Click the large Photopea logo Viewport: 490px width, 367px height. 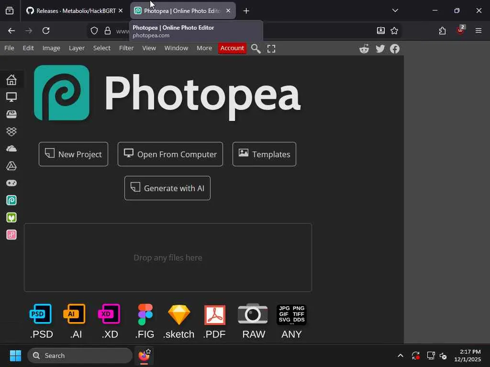click(62, 93)
